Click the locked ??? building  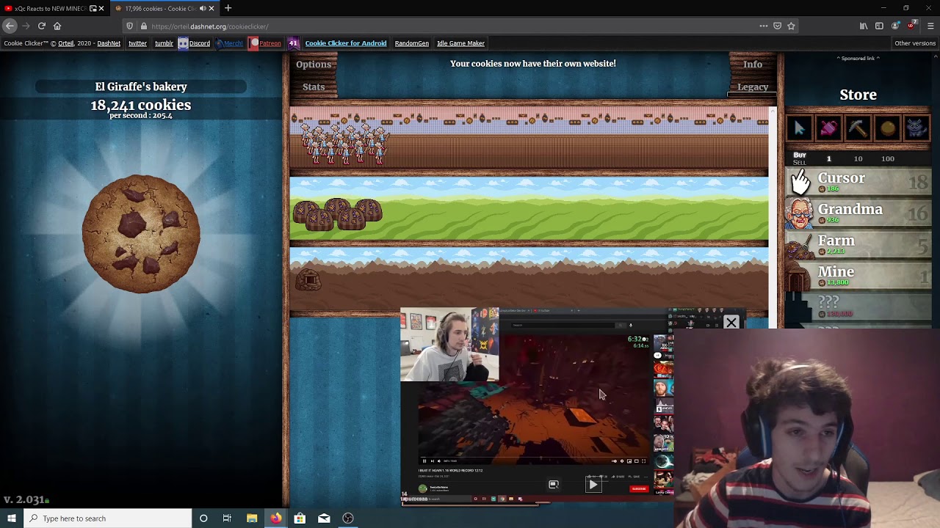tap(858, 307)
